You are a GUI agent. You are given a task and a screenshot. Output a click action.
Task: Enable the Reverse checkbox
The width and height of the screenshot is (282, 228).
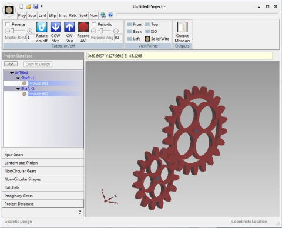(8, 24)
